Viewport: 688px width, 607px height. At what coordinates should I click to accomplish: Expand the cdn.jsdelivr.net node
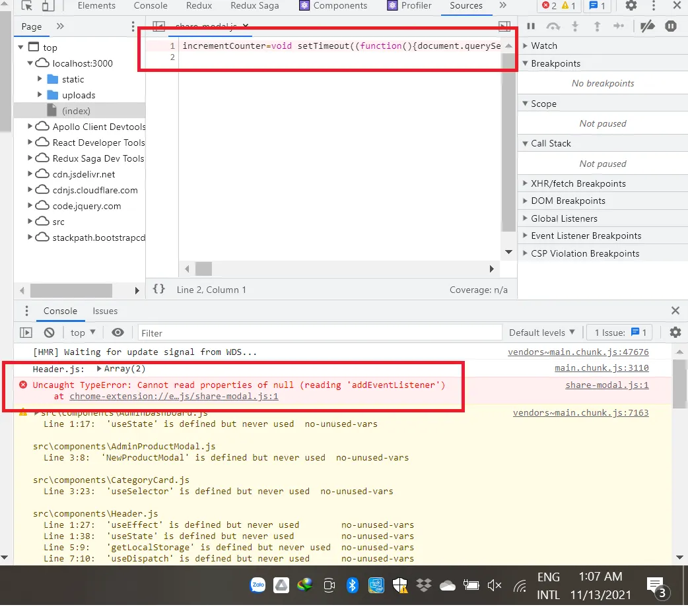coord(30,174)
